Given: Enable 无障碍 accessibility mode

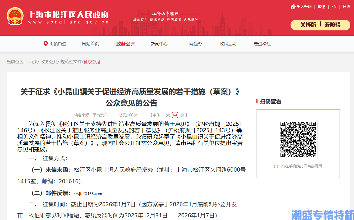Looking at the screenshot, I should click(x=333, y=25).
